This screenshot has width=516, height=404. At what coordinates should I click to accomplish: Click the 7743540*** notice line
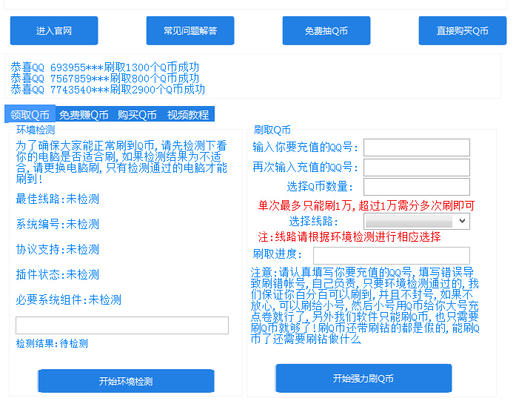tap(108, 89)
